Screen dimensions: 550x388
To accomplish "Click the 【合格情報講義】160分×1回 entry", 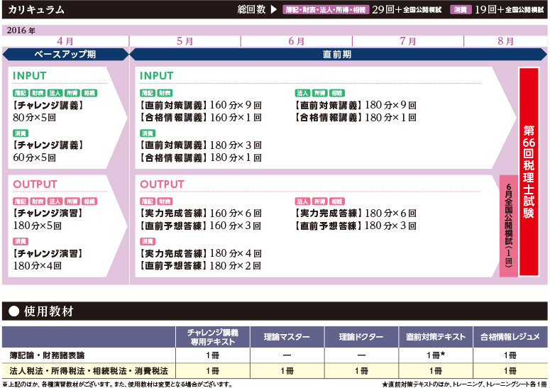I will (x=201, y=118).
